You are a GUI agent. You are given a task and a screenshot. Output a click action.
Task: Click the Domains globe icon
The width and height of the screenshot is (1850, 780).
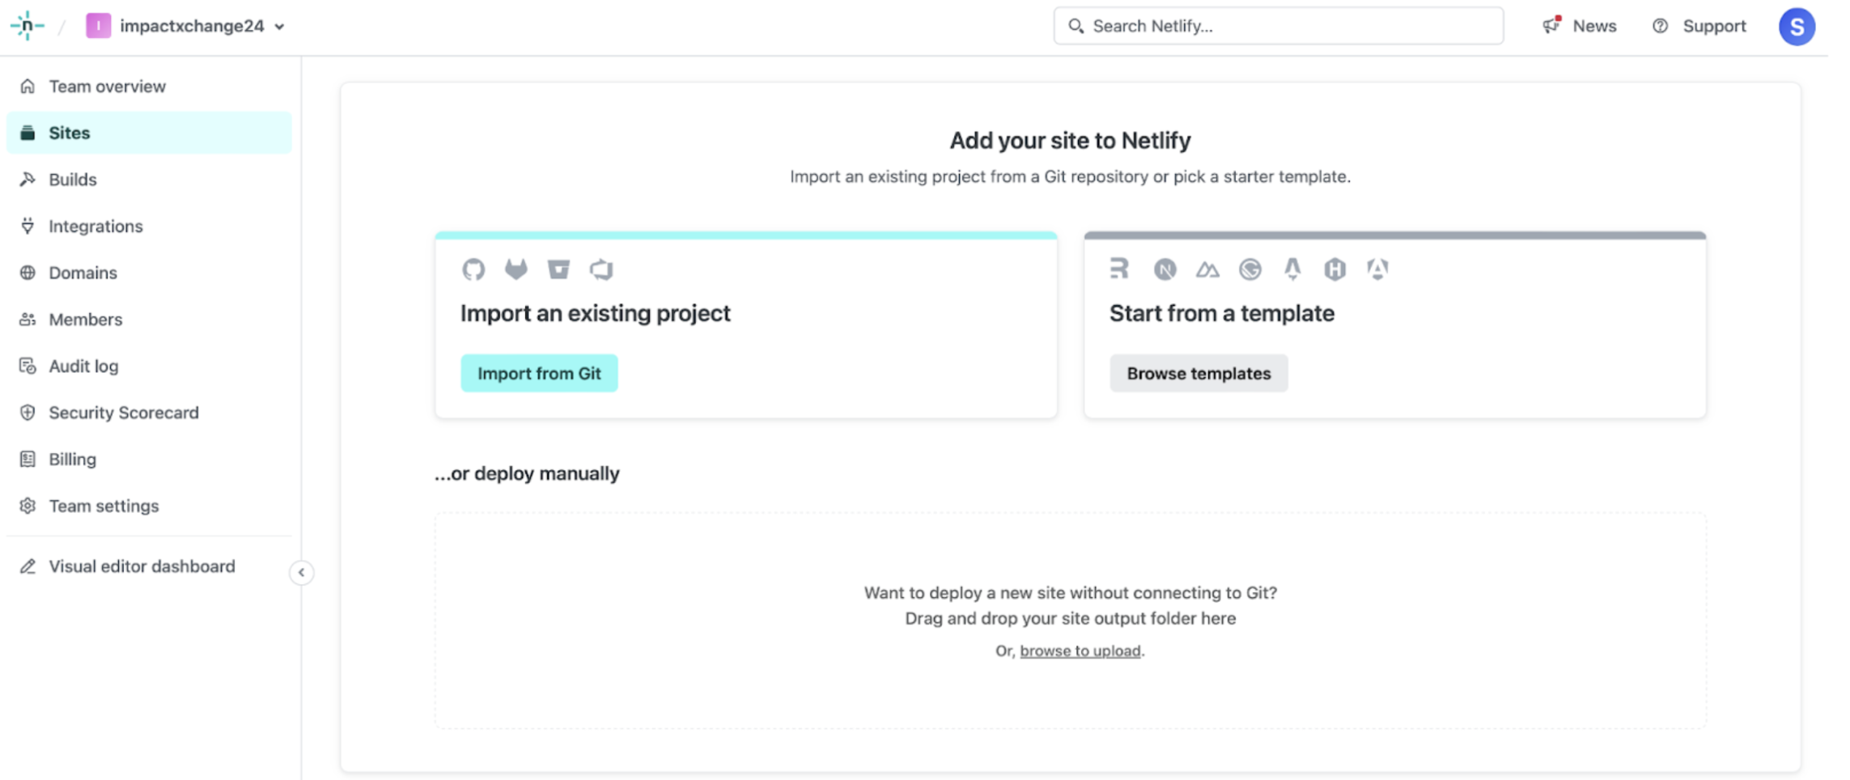tap(28, 273)
